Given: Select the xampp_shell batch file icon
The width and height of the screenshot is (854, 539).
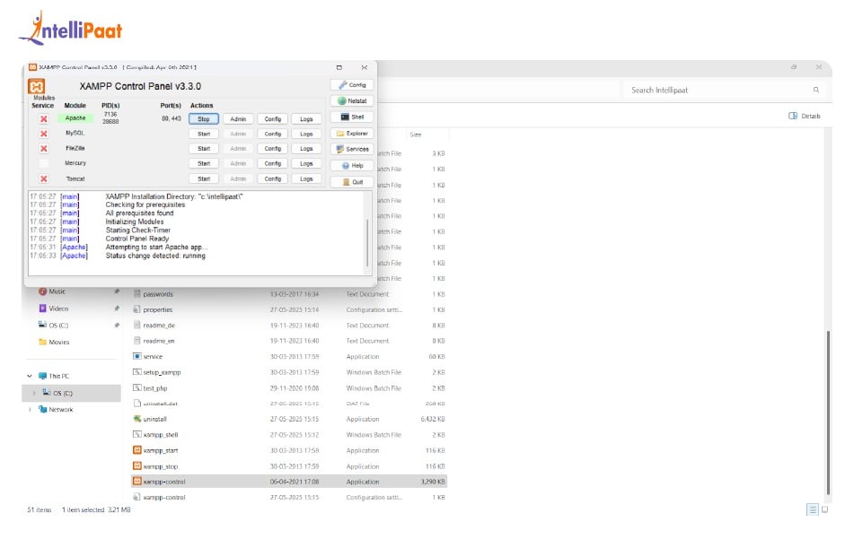Looking at the screenshot, I should tap(137, 435).
